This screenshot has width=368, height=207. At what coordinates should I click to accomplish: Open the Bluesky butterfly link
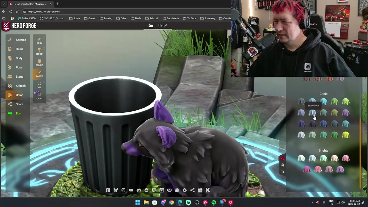click(116, 190)
